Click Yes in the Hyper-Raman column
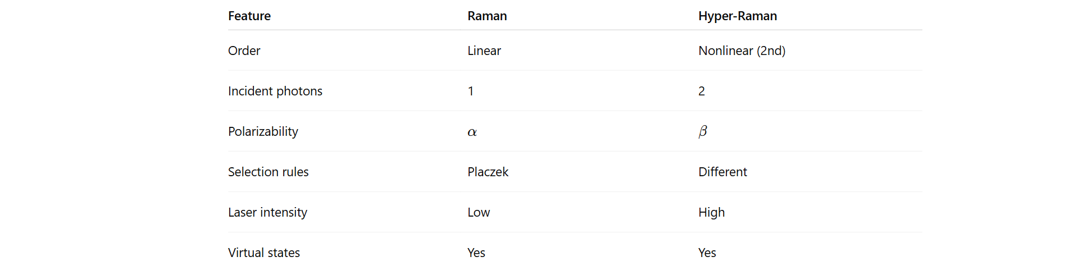 click(707, 253)
